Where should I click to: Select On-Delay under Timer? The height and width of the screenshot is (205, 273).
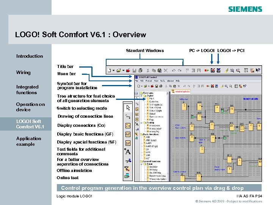click(x=154, y=167)
